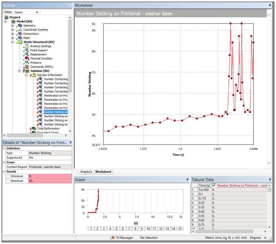Select the Total Deformation result icon
Viewport: 276px width, 244px height.
(34, 128)
